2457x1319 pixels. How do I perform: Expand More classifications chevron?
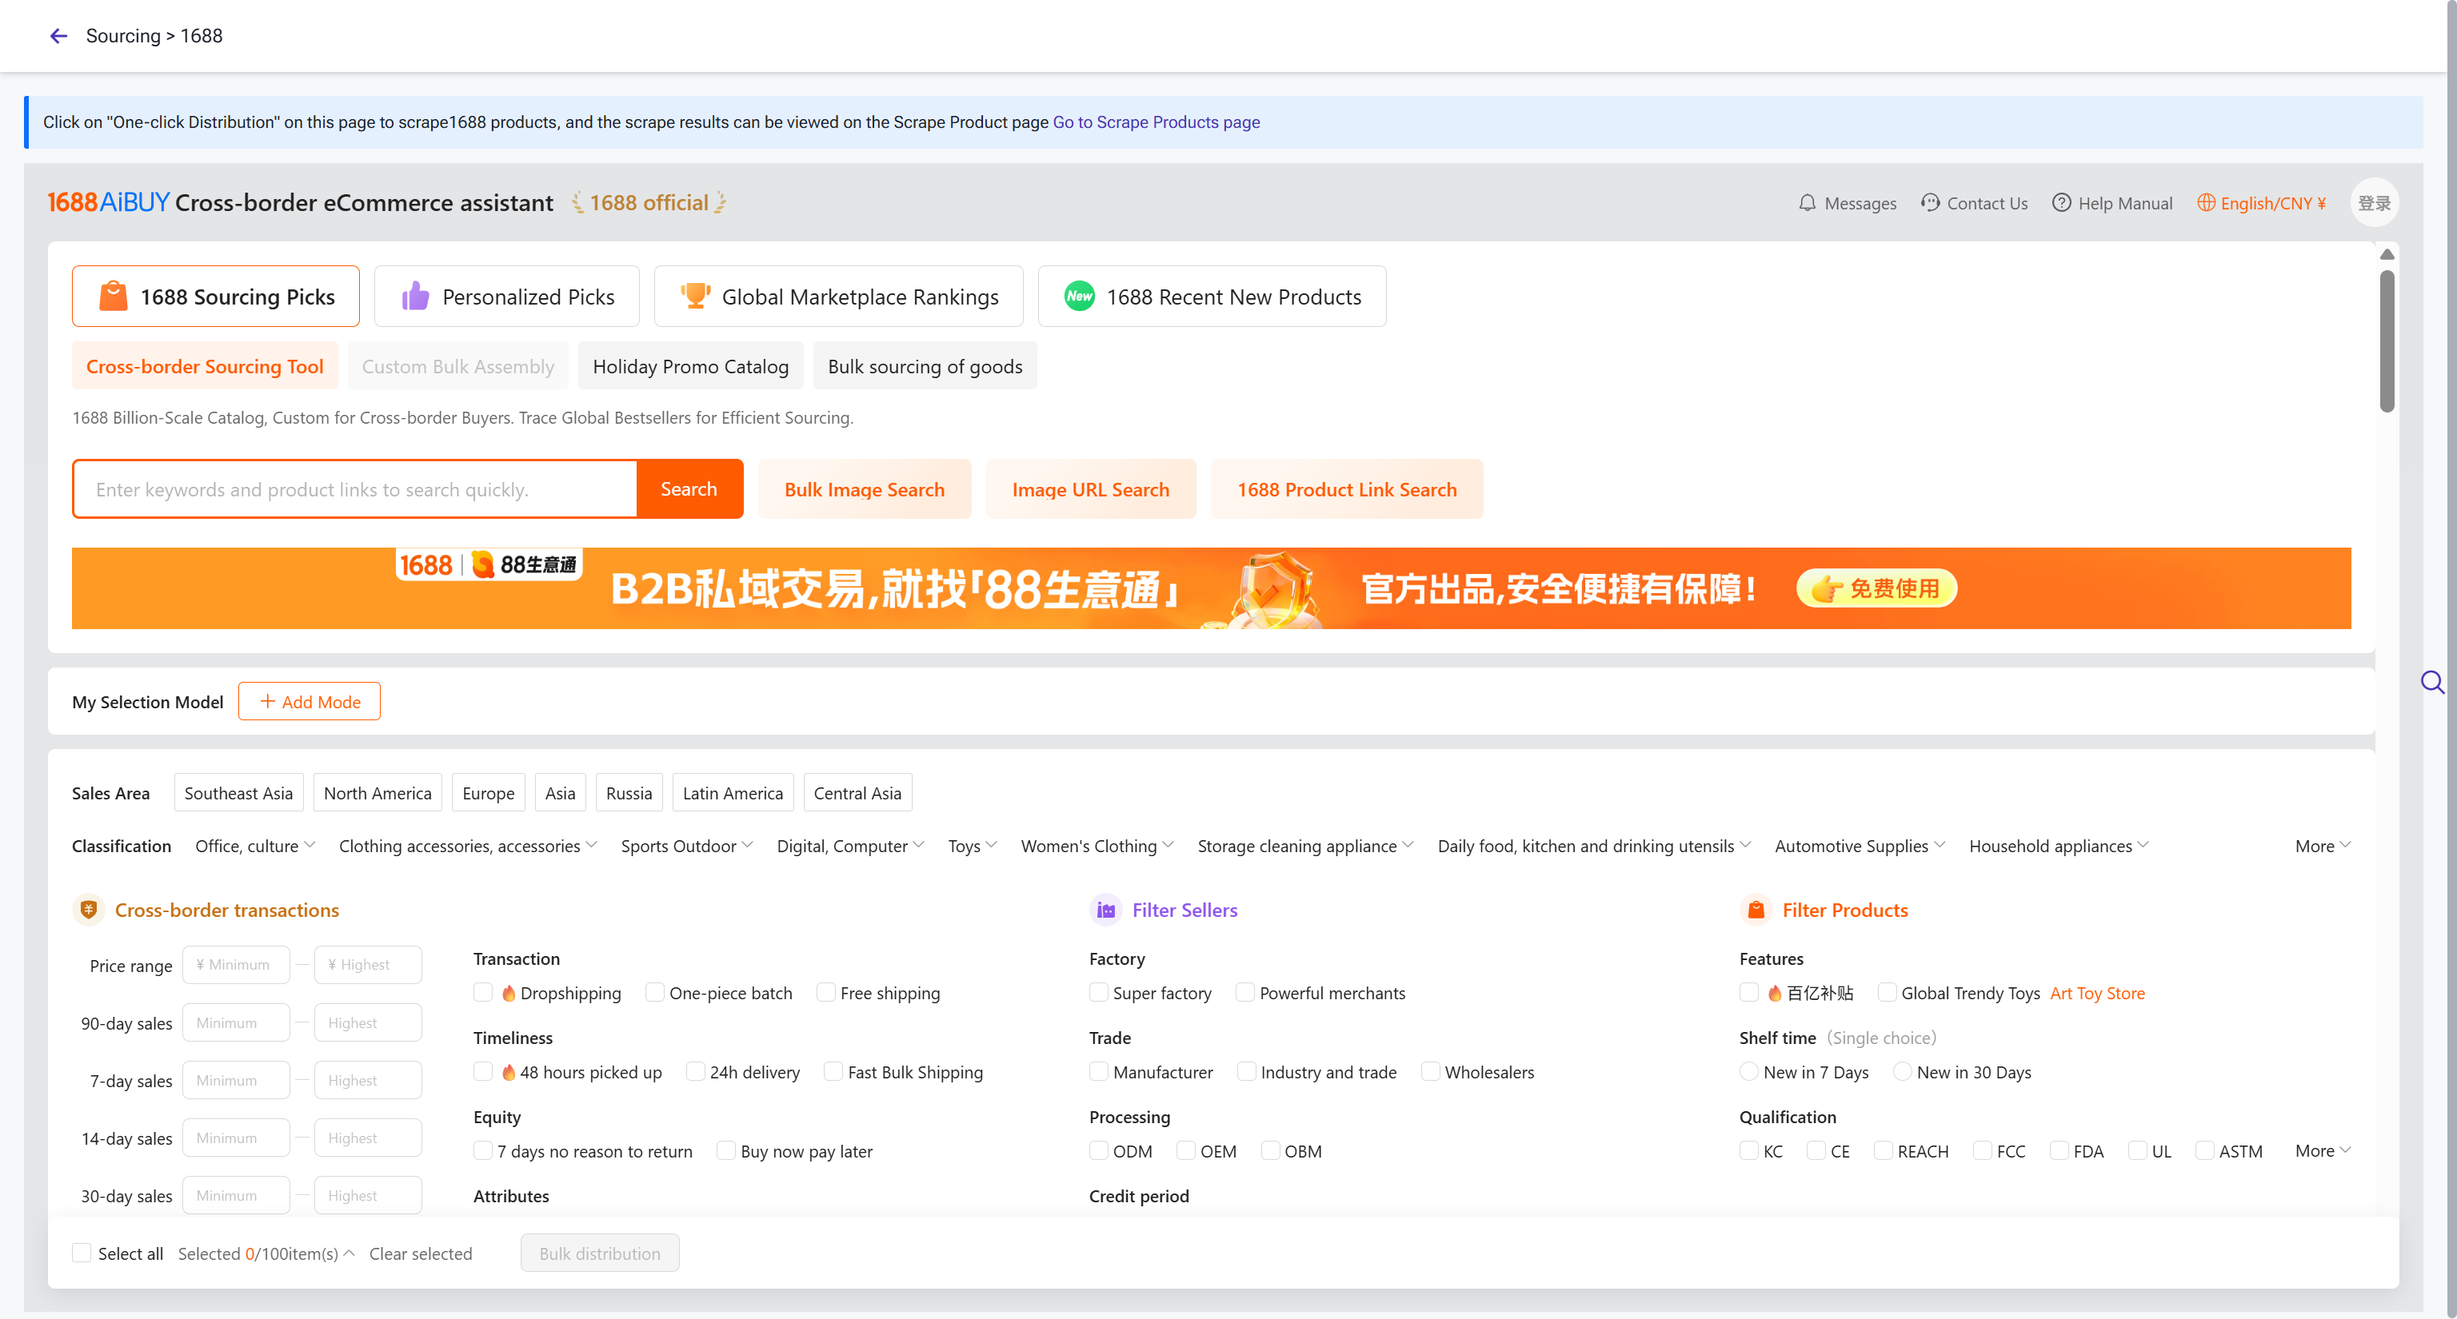(x=2323, y=847)
